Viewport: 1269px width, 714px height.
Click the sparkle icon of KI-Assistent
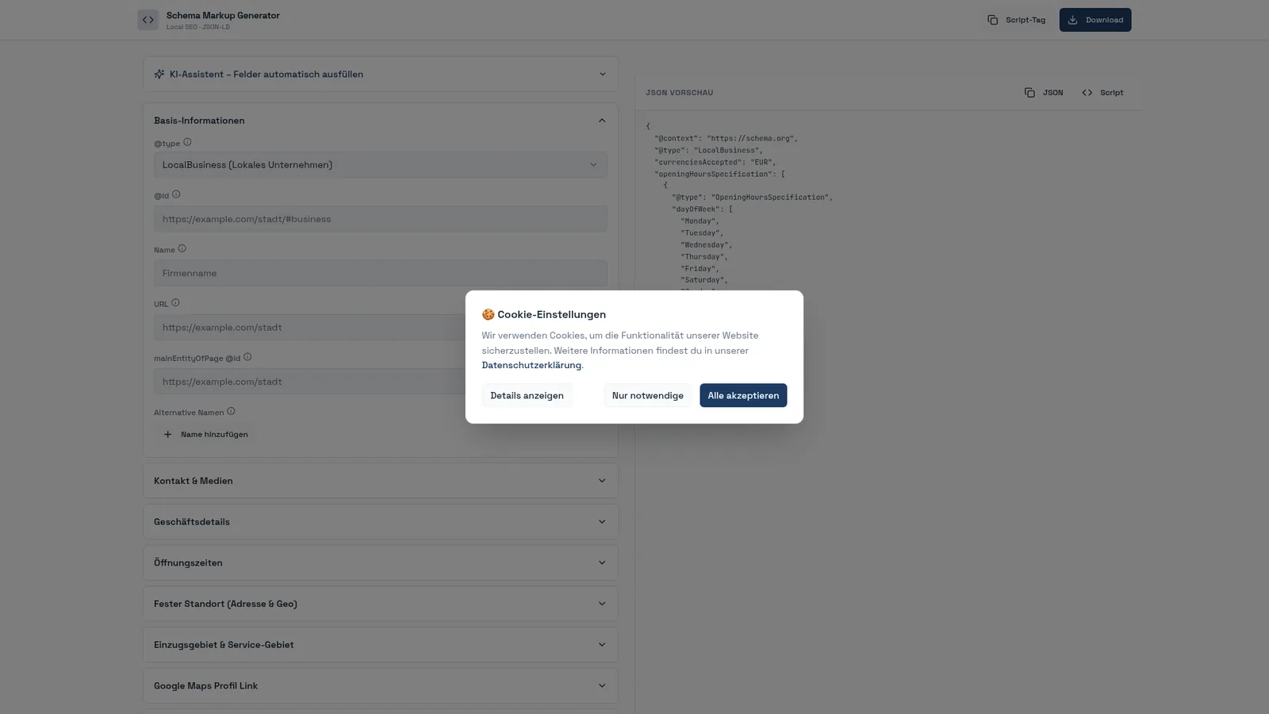(159, 74)
